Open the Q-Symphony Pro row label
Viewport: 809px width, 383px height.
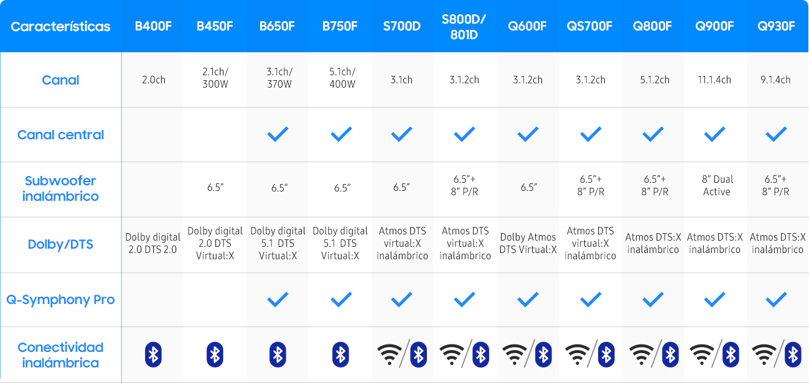tap(60, 300)
